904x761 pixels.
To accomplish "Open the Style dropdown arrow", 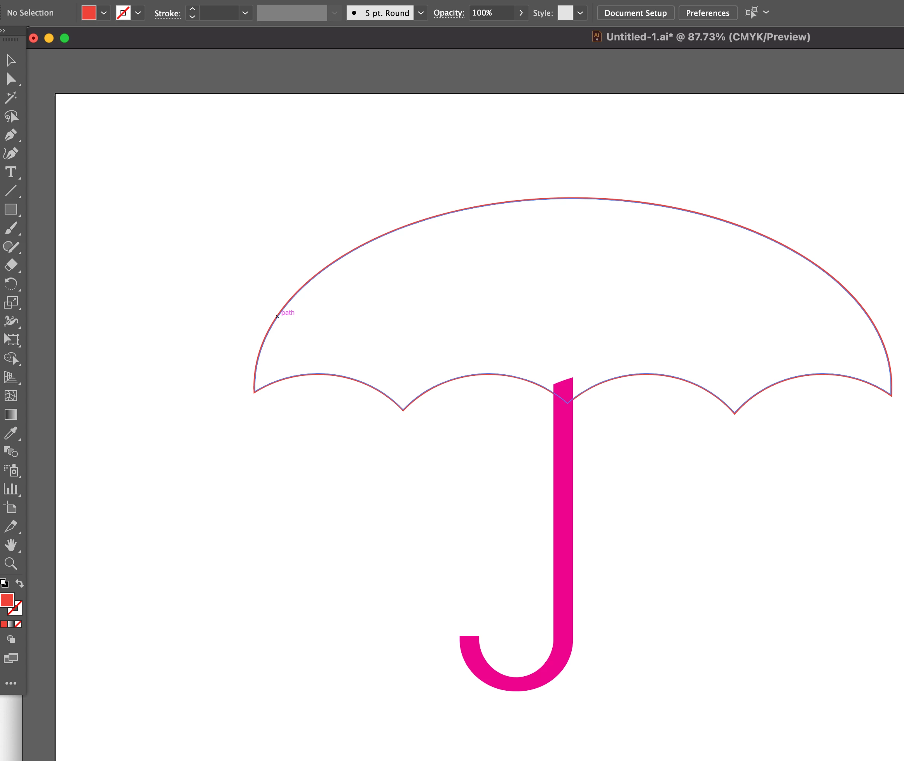I will 580,13.
